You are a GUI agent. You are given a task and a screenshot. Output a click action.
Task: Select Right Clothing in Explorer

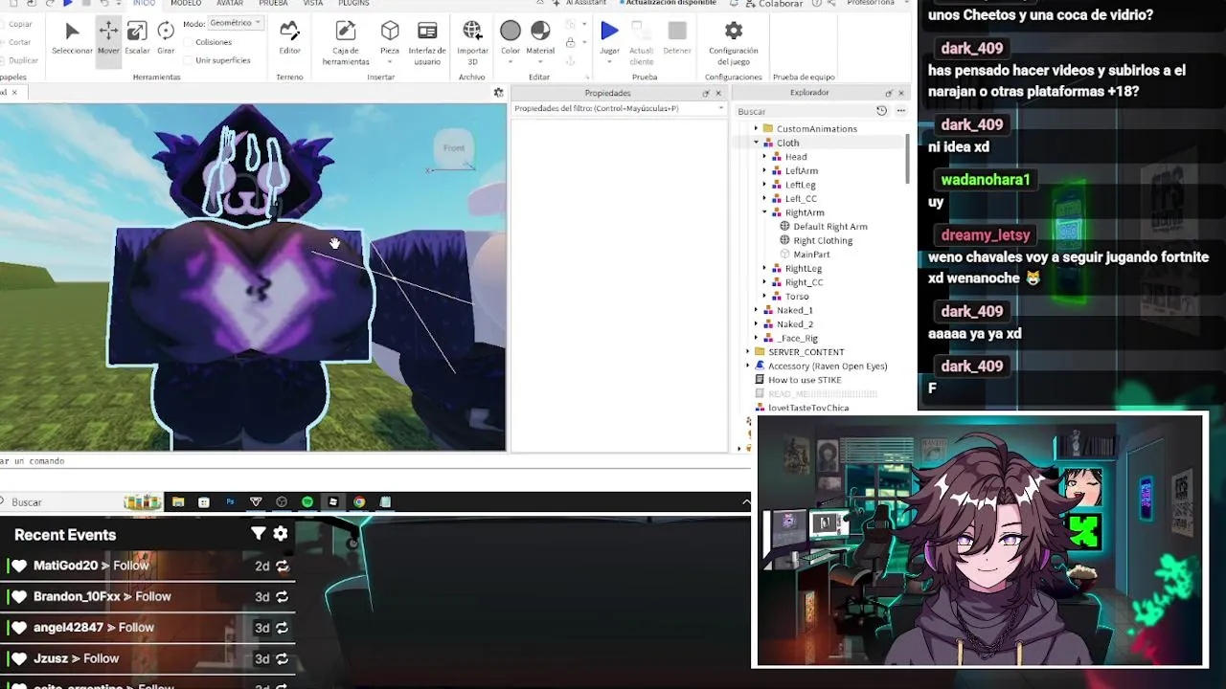pyautogui.click(x=822, y=240)
